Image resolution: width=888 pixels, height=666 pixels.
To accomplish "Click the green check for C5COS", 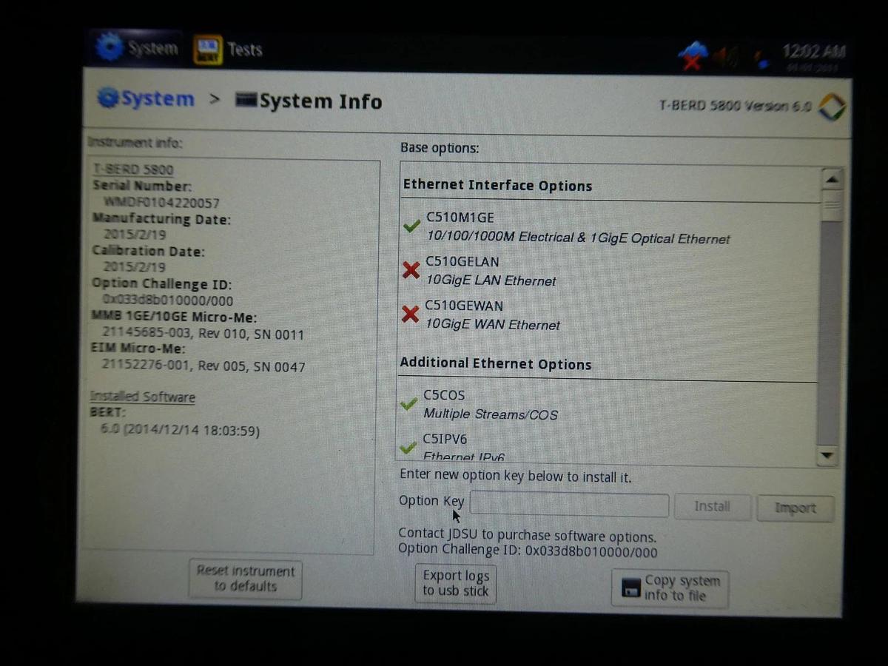I will (x=408, y=404).
